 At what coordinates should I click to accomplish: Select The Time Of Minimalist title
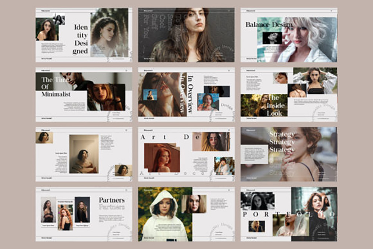coord(56,87)
